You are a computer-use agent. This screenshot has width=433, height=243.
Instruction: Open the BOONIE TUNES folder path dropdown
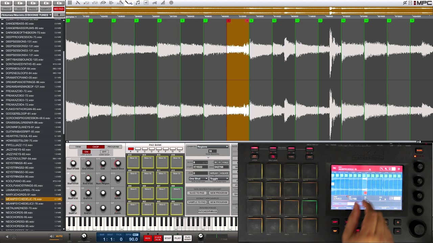tap(26, 15)
